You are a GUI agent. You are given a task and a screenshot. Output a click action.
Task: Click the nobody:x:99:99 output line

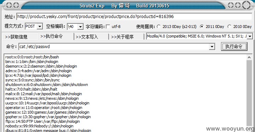point(39,126)
